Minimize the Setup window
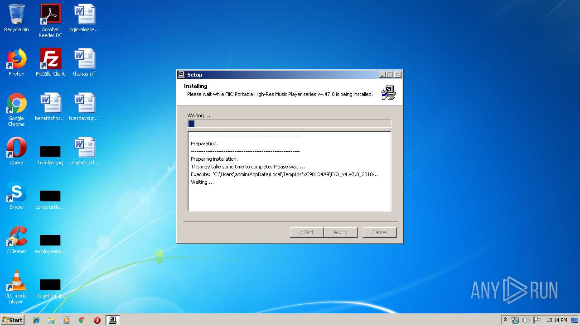Viewport: 580px width, 326px height. (x=382, y=75)
